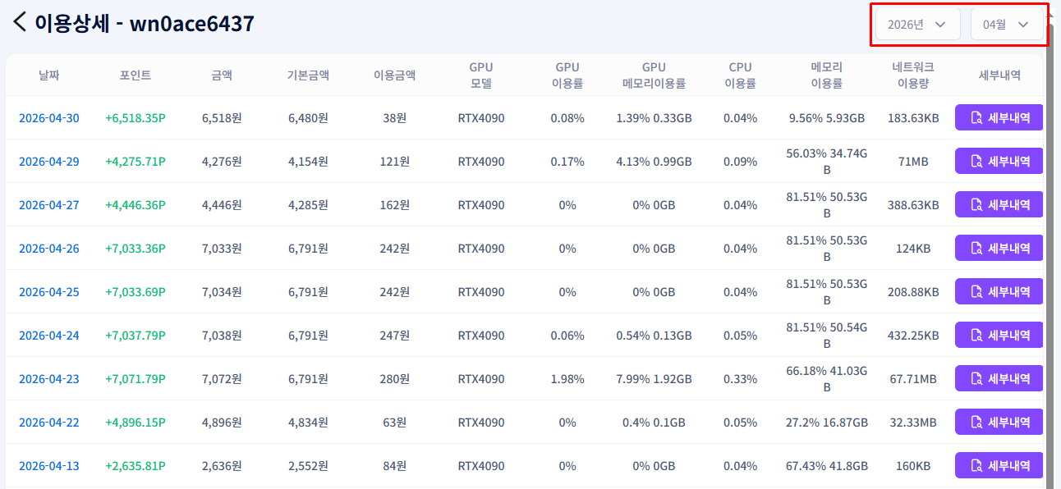Open 세부내역 for 2026-04-24
Image resolution: width=1061 pixels, height=489 pixels.
point(999,336)
